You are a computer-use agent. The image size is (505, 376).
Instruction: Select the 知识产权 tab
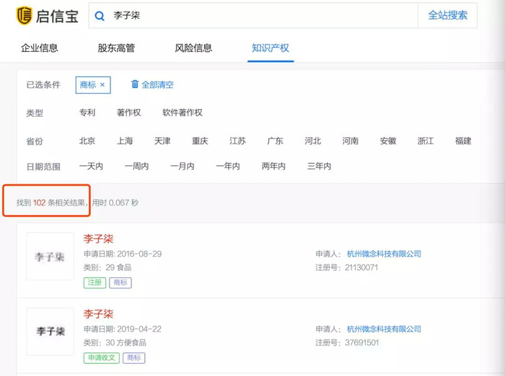(x=271, y=48)
